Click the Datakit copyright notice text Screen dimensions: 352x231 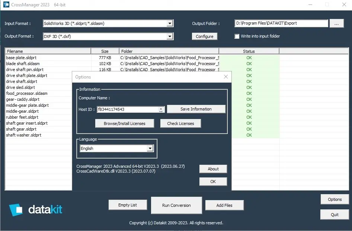pyautogui.click(x=176, y=223)
